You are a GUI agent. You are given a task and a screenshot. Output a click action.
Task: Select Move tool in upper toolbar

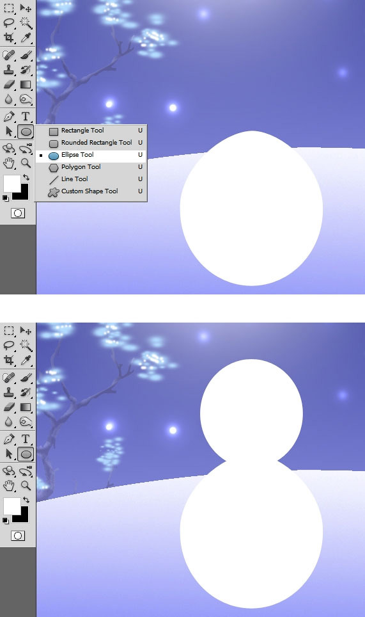pyautogui.click(x=26, y=8)
